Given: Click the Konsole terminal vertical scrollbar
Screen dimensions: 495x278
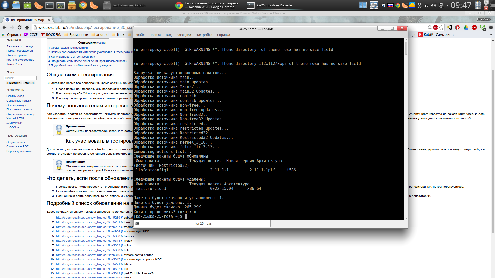Looking at the screenshot, I should click(x=406, y=129).
